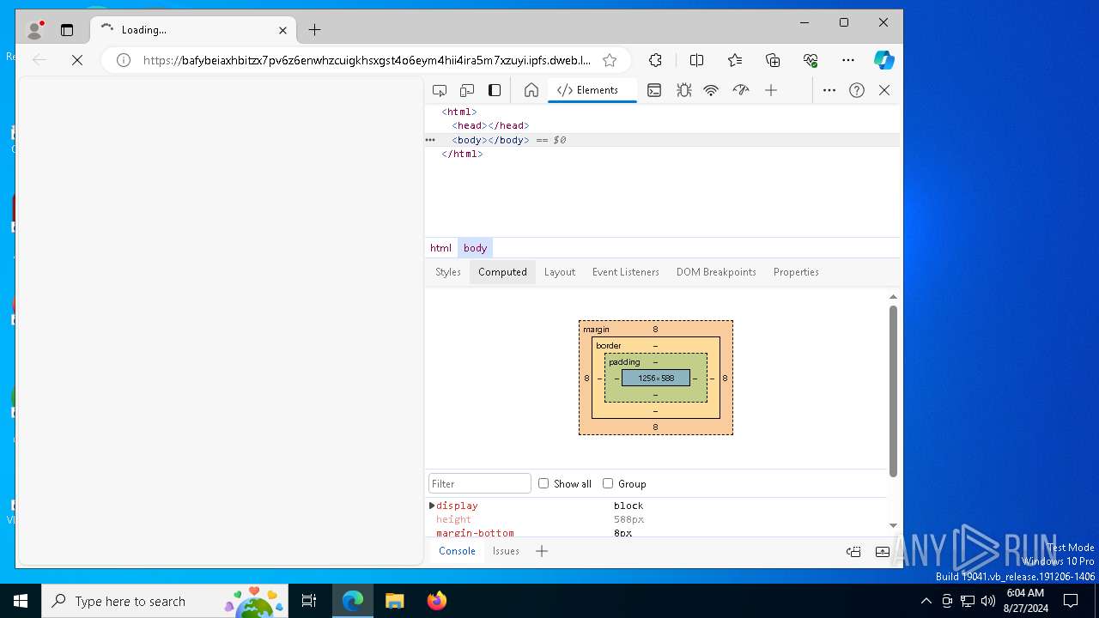Image resolution: width=1099 pixels, height=618 pixels.
Task: Open the Sources bug icon
Action: (x=683, y=90)
